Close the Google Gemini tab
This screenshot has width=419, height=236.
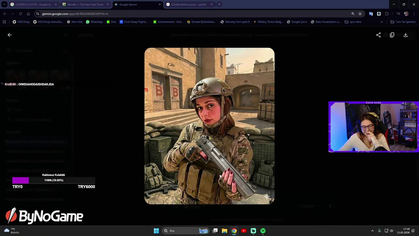(x=160, y=5)
